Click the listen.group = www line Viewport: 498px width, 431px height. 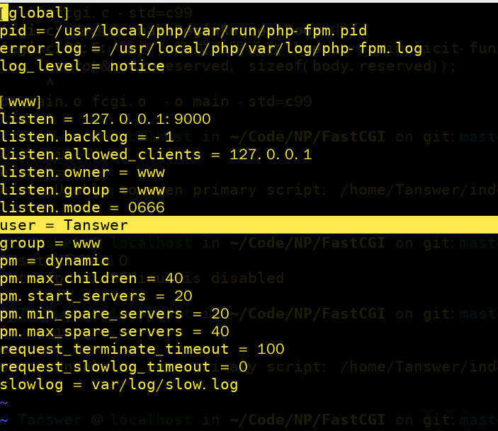pos(83,190)
